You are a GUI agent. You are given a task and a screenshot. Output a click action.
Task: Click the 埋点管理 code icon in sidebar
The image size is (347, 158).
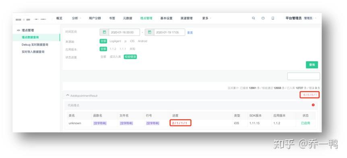click(19, 30)
